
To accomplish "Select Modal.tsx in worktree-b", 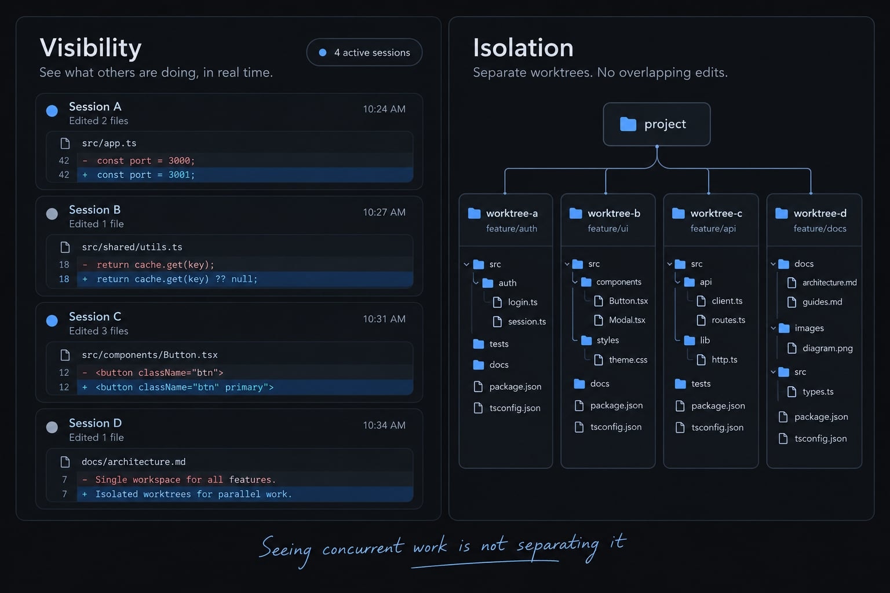I will click(x=620, y=320).
